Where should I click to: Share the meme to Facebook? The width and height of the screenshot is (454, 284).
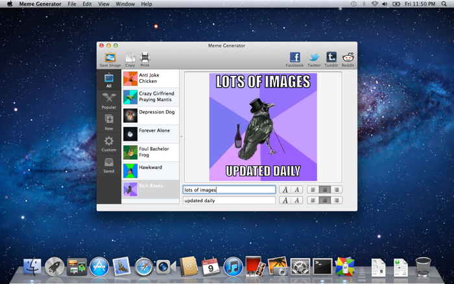(x=294, y=60)
